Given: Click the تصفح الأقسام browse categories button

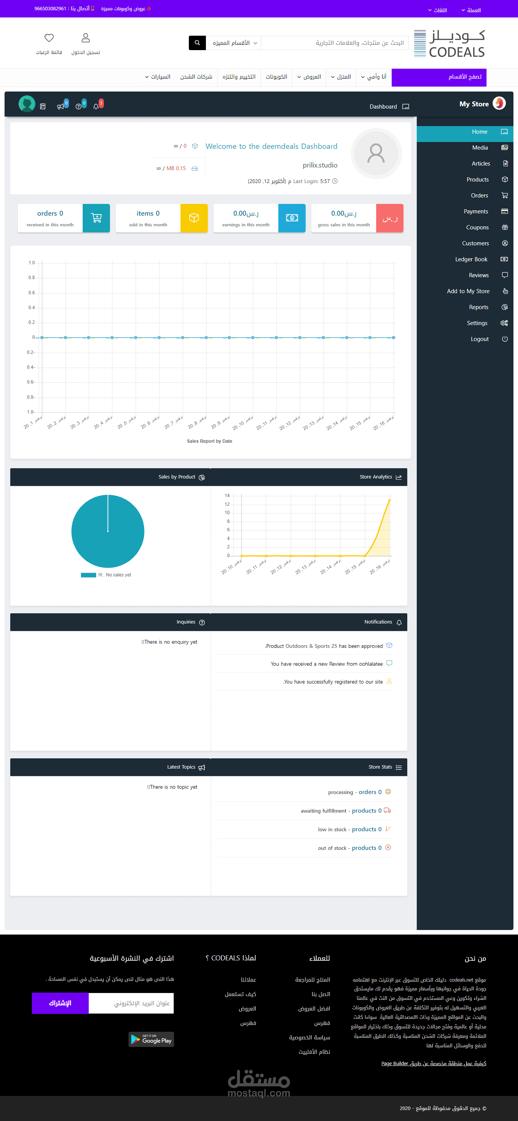Looking at the screenshot, I should 440,77.
